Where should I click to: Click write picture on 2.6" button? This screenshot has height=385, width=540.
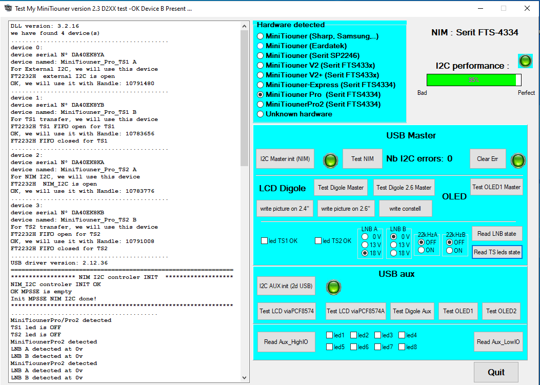coord(346,208)
